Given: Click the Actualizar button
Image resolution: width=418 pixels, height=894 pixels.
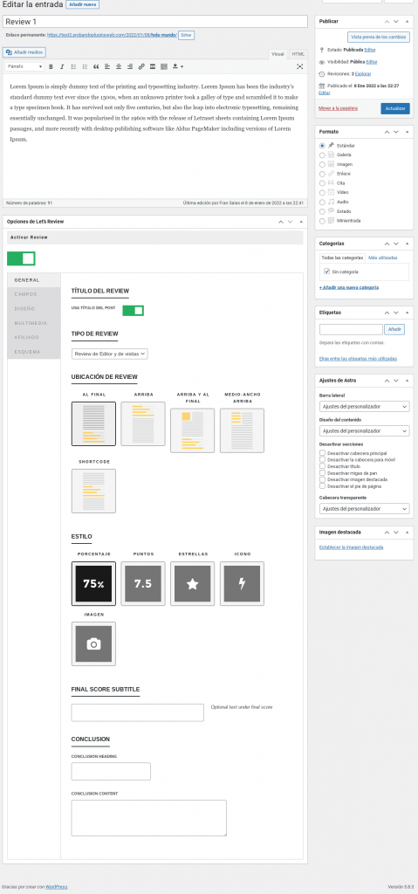Looking at the screenshot, I should coord(395,108).
